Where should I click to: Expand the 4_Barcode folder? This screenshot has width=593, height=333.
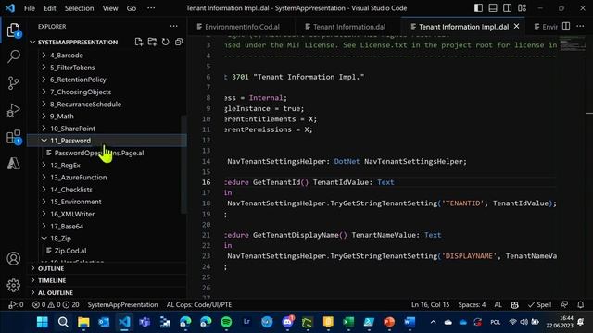point(66,55)
